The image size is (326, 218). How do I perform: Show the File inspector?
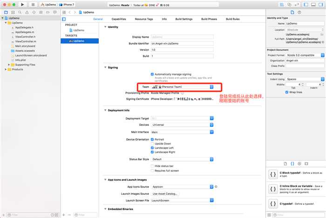[x=292, y=13]
